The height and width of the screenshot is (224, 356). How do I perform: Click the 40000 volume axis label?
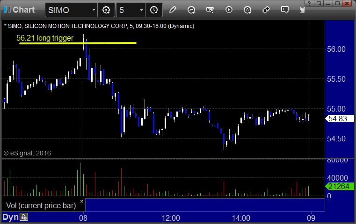pyautogui.click(x=337, y=178)
